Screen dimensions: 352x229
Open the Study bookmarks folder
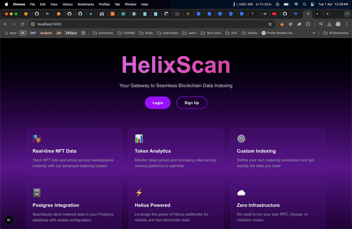coord(146,33)
